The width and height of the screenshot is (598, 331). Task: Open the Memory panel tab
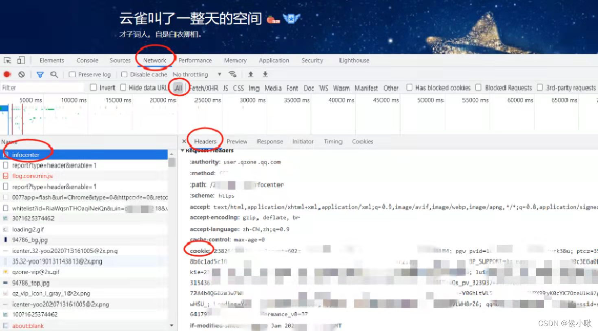point(235,61)
